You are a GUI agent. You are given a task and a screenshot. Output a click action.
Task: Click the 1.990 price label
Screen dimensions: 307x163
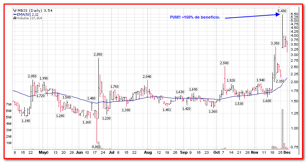[x=44, y=78]
